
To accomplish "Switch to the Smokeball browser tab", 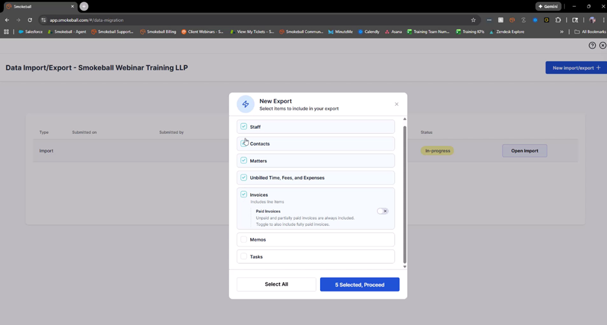I will [37, 6].
